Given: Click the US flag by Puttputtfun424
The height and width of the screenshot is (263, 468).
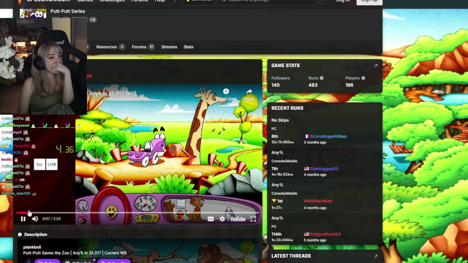Looking at the screenshot, I should [x=306, y=234].
